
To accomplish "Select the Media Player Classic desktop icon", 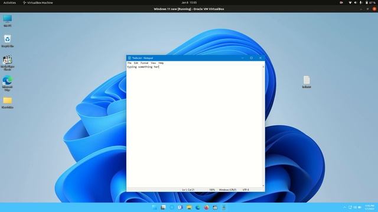I will [8, 63].
